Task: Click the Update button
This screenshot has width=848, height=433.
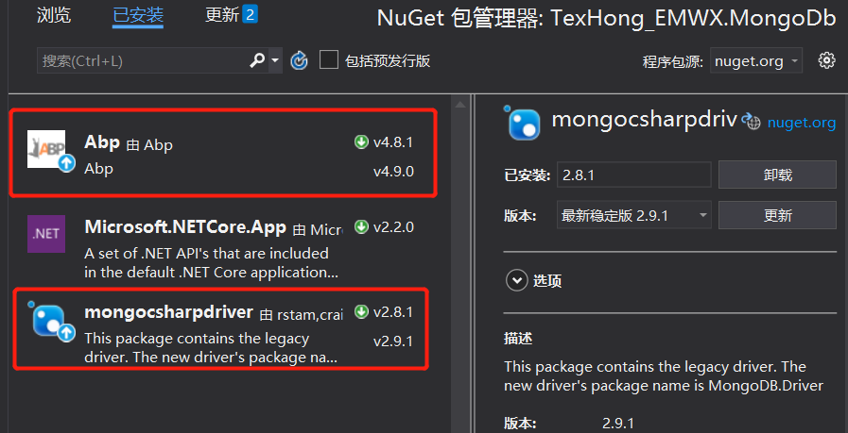Action: [777, 216]
